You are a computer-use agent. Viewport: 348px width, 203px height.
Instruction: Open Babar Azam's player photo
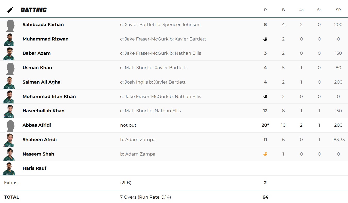point(10,54)
